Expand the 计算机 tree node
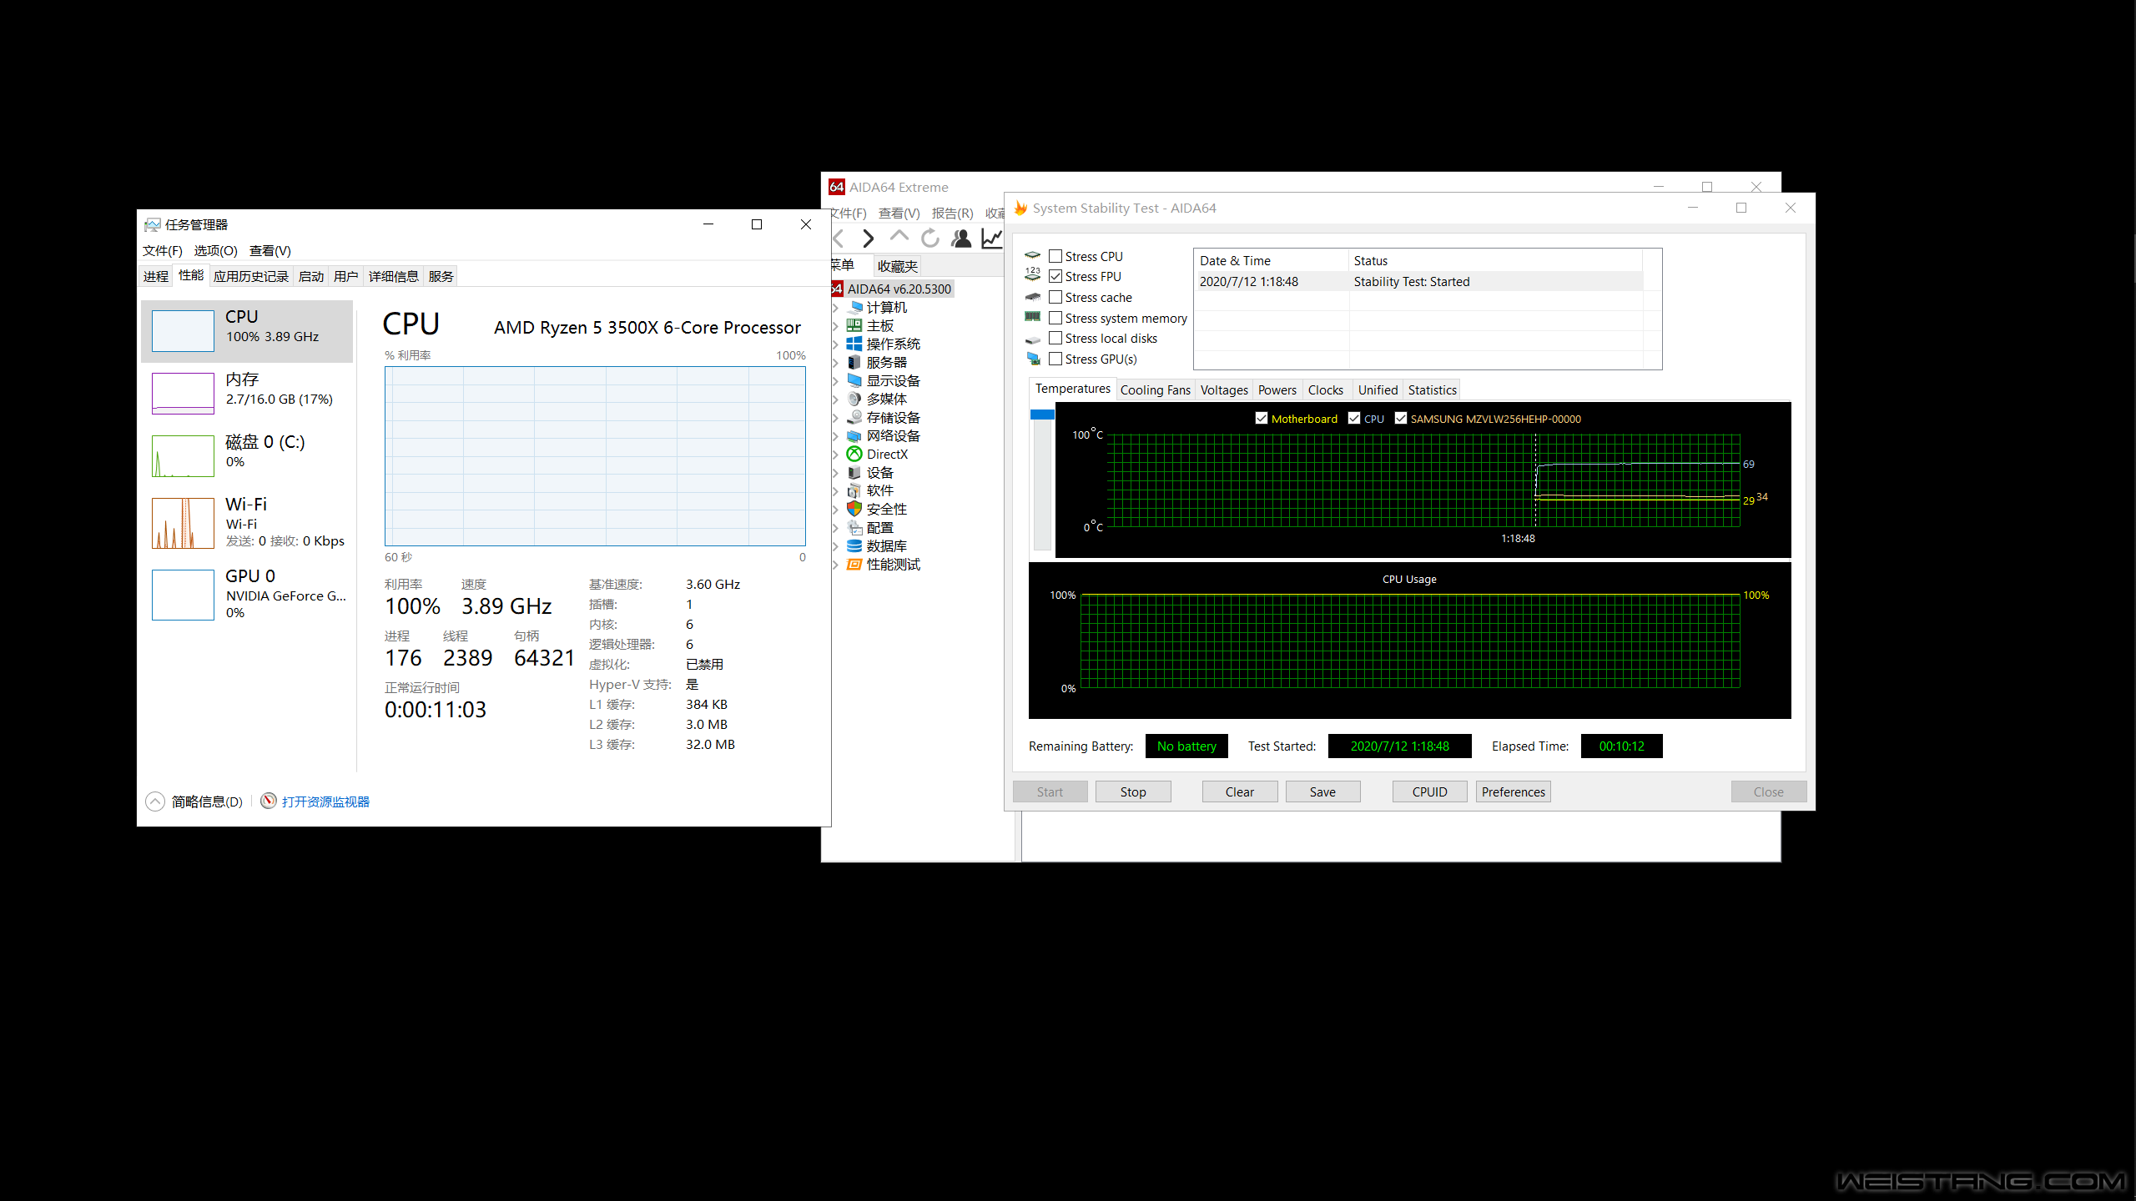2136x1201 pixels. (835, 308)
